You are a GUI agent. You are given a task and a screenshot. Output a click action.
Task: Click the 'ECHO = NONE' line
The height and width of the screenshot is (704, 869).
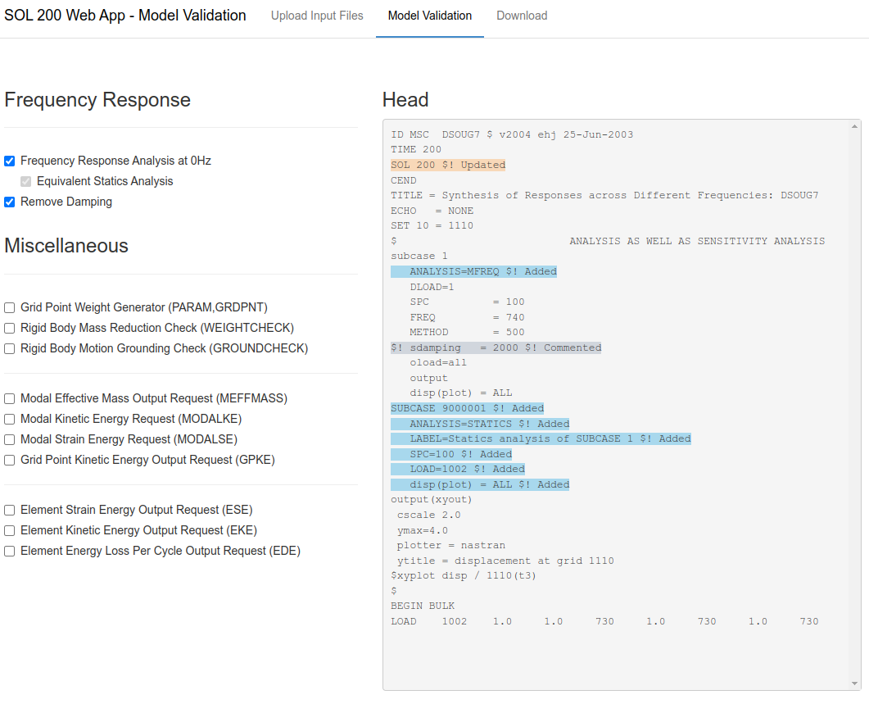(x=432, y=211)
